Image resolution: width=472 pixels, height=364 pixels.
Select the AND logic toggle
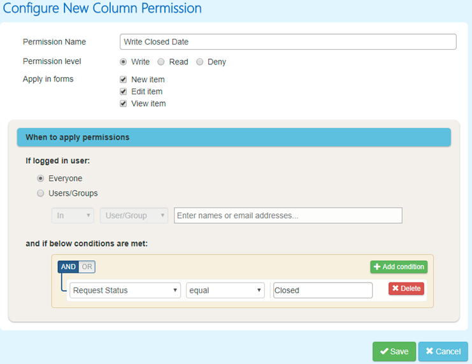(68, 266)
